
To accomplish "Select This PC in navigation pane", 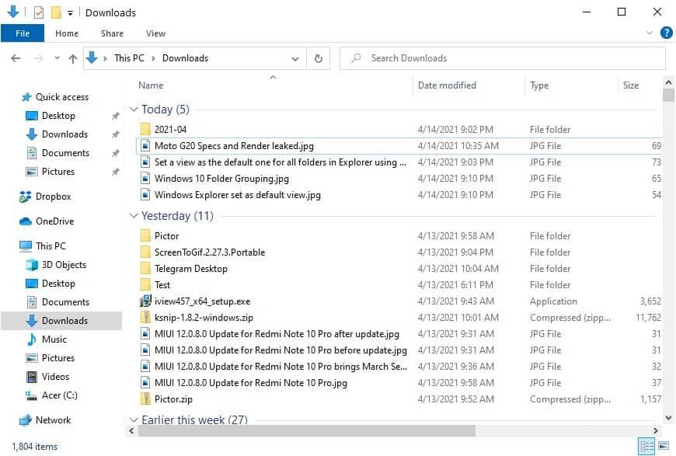I will click(x=51, y=246).
